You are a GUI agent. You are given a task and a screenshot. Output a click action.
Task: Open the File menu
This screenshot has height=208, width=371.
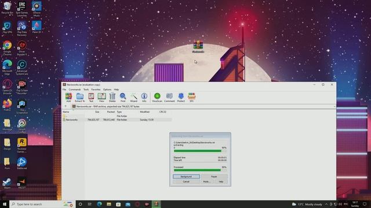[x=64, y=90]
